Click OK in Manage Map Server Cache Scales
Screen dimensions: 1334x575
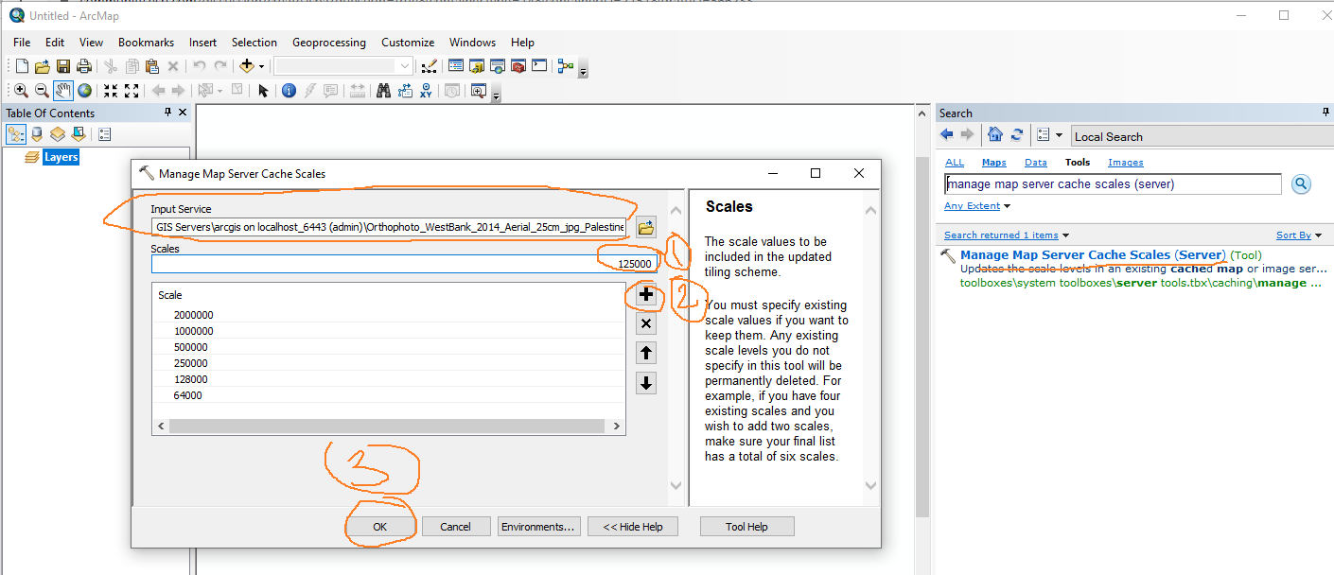[x=379, y=527]
